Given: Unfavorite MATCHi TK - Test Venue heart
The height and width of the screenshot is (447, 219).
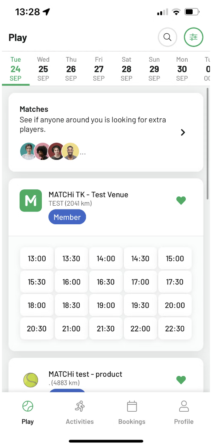Looking at the screenshot, I should [x=181, y=200].
